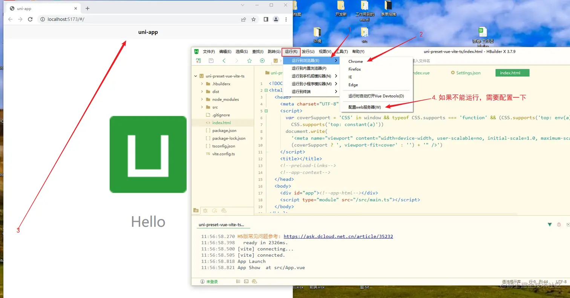Expand 运行到手机或模拟器(N) submenu
The height and width of the screenshot is (298, 570).
pyautogui.click(x=311, y=76)
